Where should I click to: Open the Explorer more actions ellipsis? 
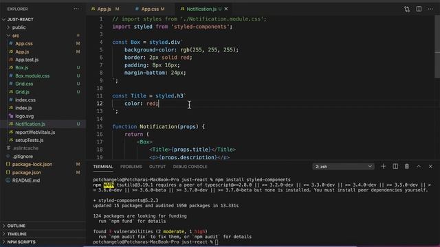76,9
